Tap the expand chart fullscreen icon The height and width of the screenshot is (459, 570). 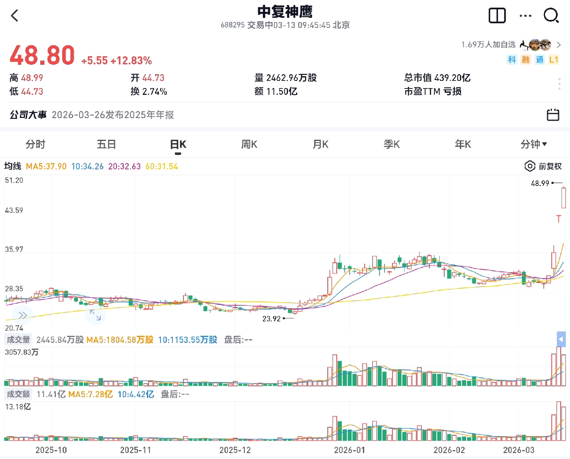tap(95, 315)
